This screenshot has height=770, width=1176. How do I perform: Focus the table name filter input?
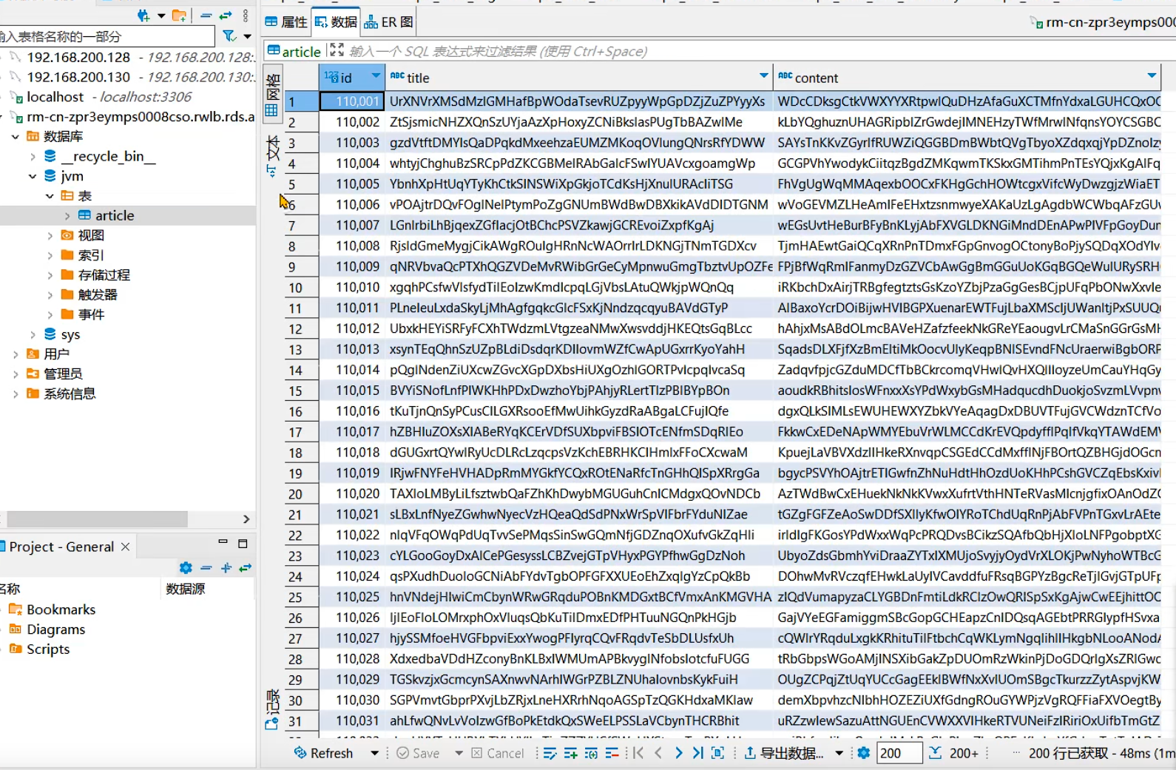(107, 36)
